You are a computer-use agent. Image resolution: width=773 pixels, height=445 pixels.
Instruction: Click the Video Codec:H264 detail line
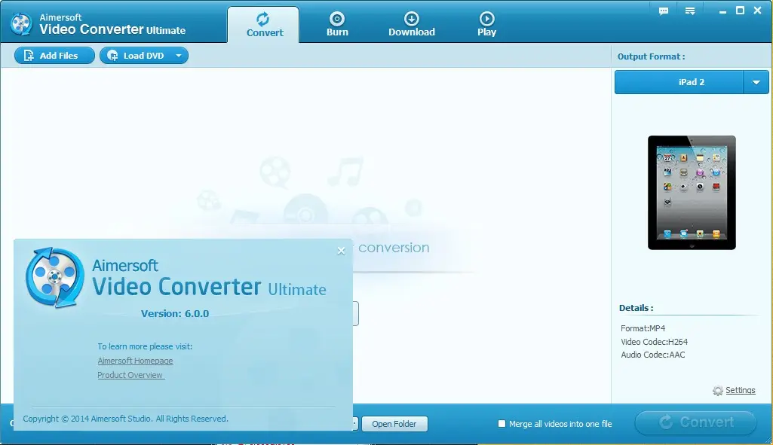[654, 342]
